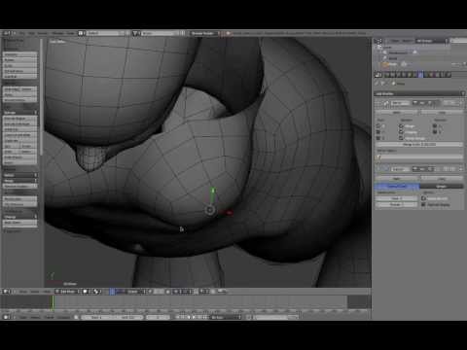
Task: Toggle Mirror modifier render visibility icon
Action: point(415,103)
